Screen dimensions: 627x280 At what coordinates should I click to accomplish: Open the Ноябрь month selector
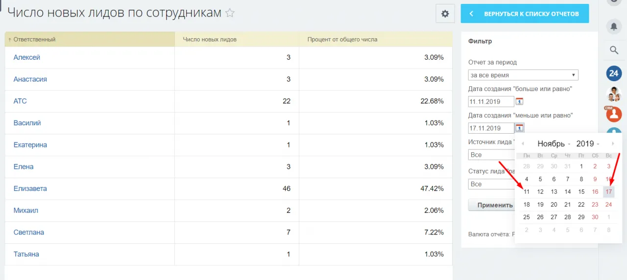click(554, 144)
